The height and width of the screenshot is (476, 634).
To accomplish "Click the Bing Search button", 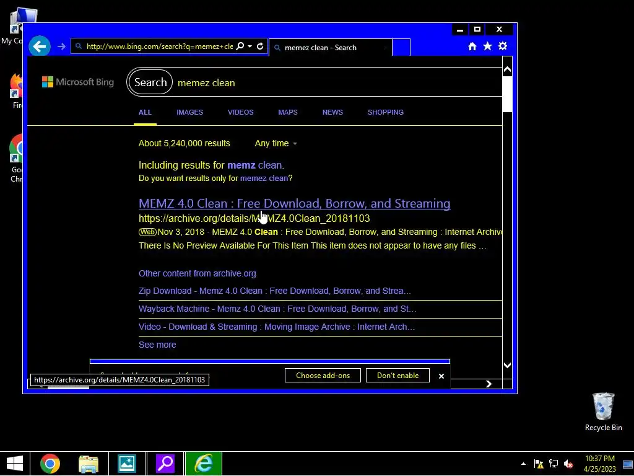I will click(x=150, y=82).
